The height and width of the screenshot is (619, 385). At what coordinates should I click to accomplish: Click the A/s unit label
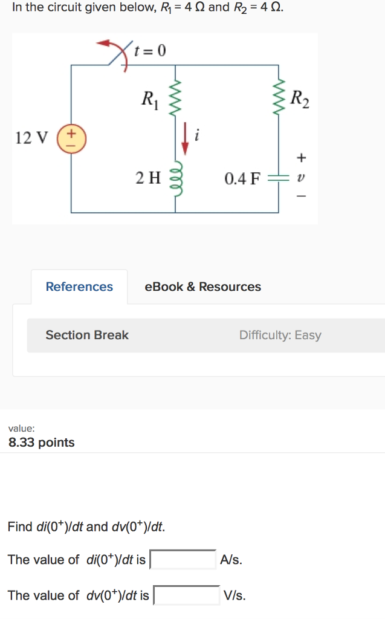tap(230, 560)
